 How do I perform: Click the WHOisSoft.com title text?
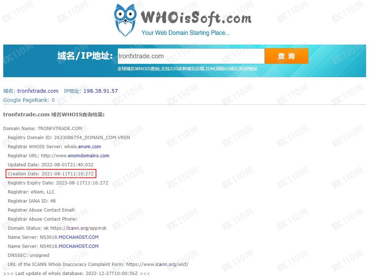click(x=196, y=18)
